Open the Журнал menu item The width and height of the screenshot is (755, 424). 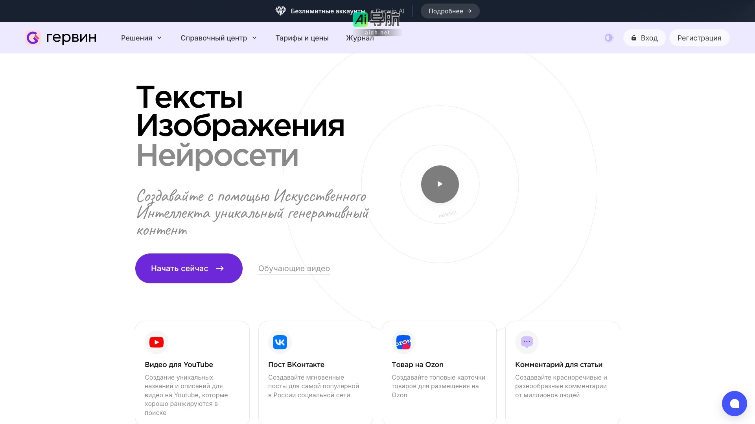[359, 38]
